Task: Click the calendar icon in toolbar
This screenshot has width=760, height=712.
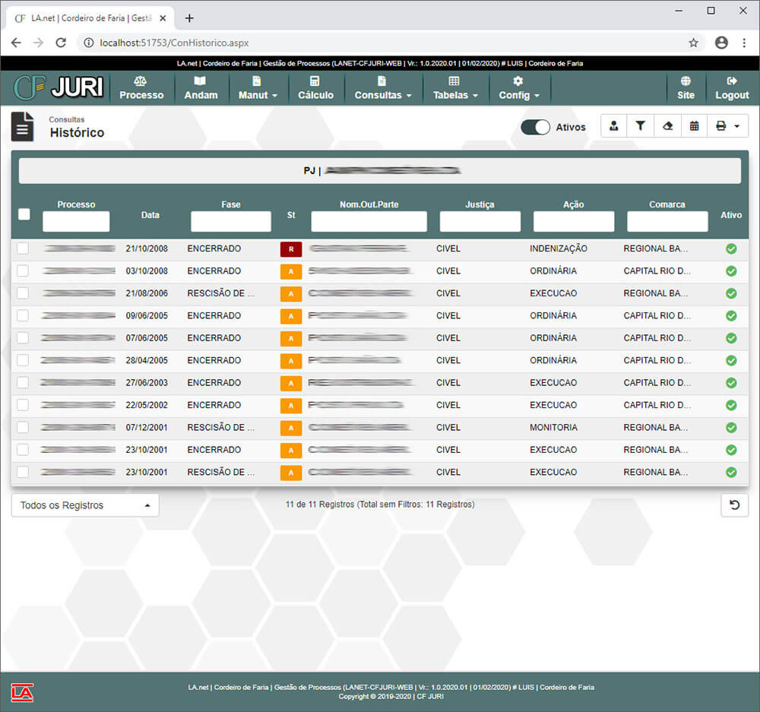Action: click(x=694, y=126)
